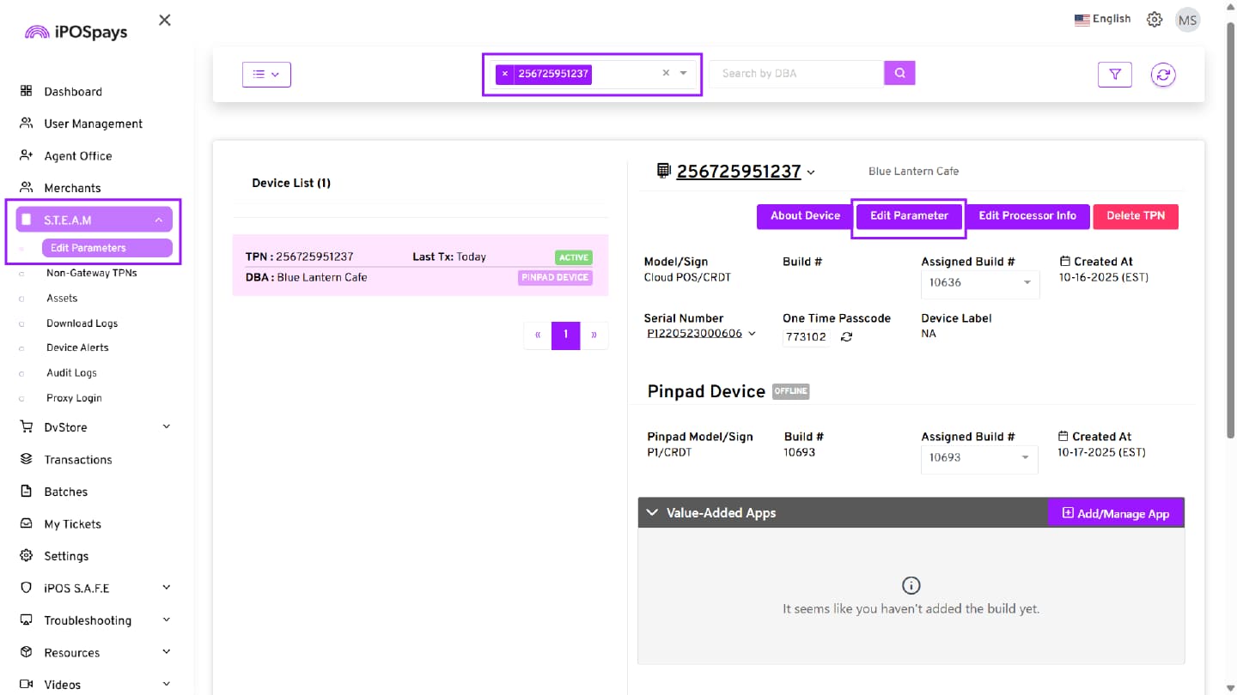The height and width of the screenshot is (695, 1237).
Task: Open Transactions in the sidebar
Action: [x=77, y=460]
